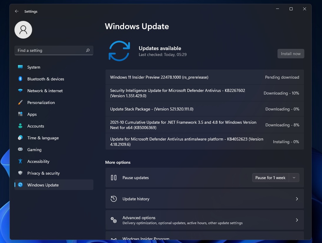Click the Downloading - 0% status
This screenshot has width=322, height=243.
(282, 109)
